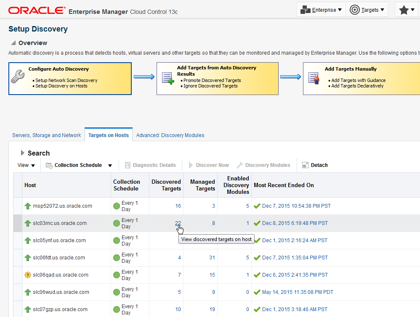Viewport: 420px width, 317px height.
Task: Open the Favorites star menu
Action: click(x=407, y=10)
